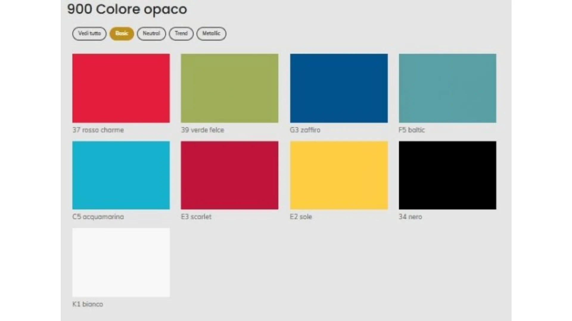Choose the E3 scarlet swatch
572x321 pixels.
229,175
